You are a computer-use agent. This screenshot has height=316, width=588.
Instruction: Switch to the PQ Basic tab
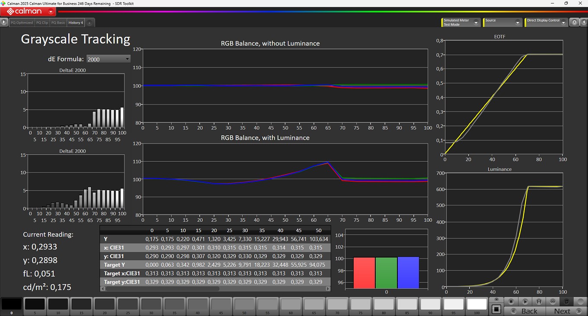[x=58, y=22]
